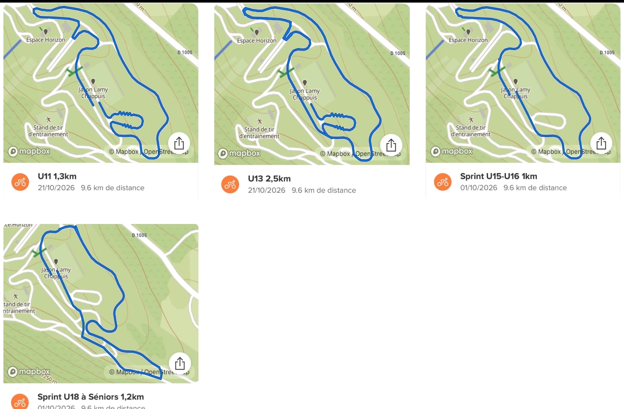Open the U11 1,3km route title
Screen dimensions: 624x409
(57, 176)
